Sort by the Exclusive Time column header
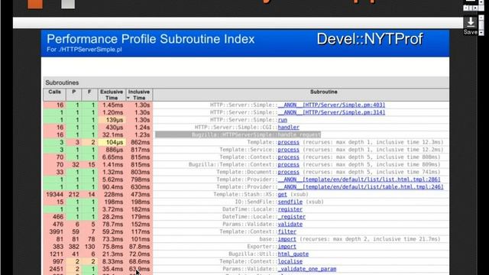The image size is (489, 275). 112,95
